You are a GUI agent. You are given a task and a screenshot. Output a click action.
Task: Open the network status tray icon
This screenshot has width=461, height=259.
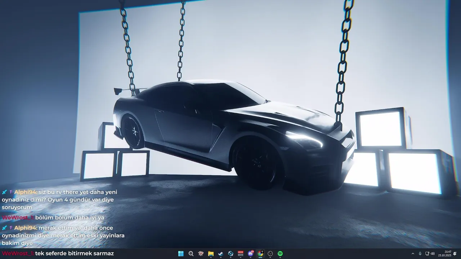[x=427, y=254]
